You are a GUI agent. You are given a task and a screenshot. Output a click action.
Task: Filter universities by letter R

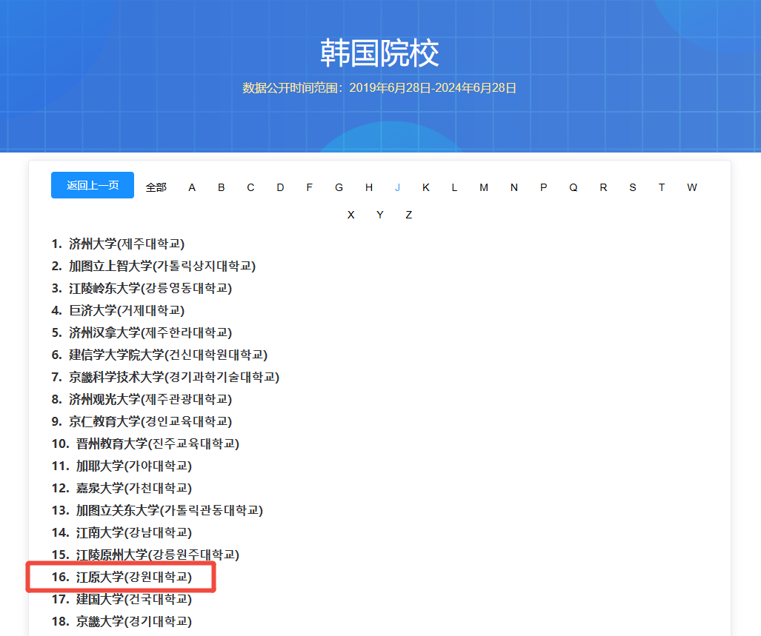(x=603, y=187)
